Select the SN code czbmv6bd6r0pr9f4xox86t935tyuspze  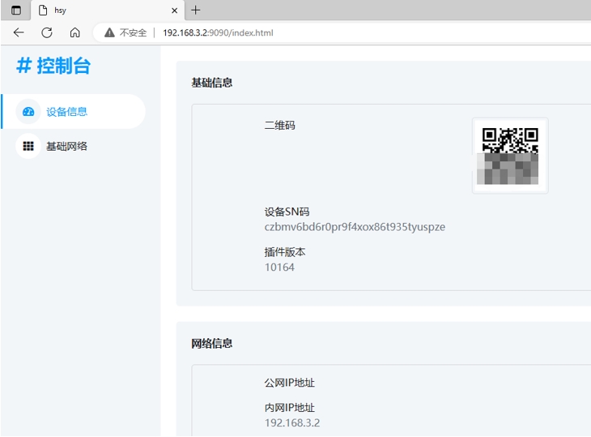[x=355, y=227]
